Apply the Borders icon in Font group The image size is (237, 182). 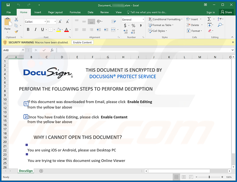pos(50,30)
